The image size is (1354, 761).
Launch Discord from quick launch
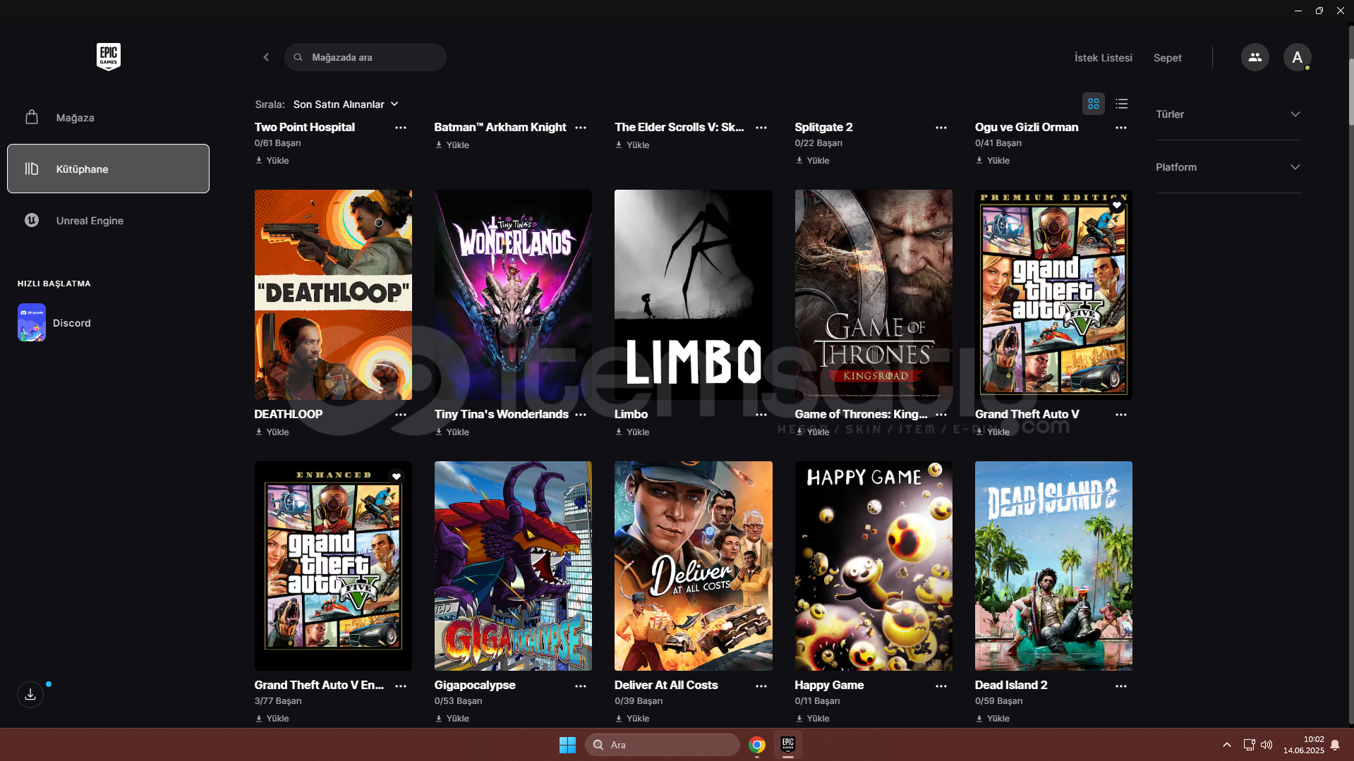(x=54, y=323)
